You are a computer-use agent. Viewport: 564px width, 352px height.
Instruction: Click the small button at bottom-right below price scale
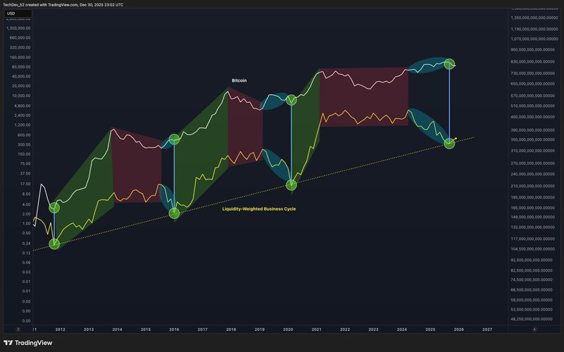coord(534,329)
